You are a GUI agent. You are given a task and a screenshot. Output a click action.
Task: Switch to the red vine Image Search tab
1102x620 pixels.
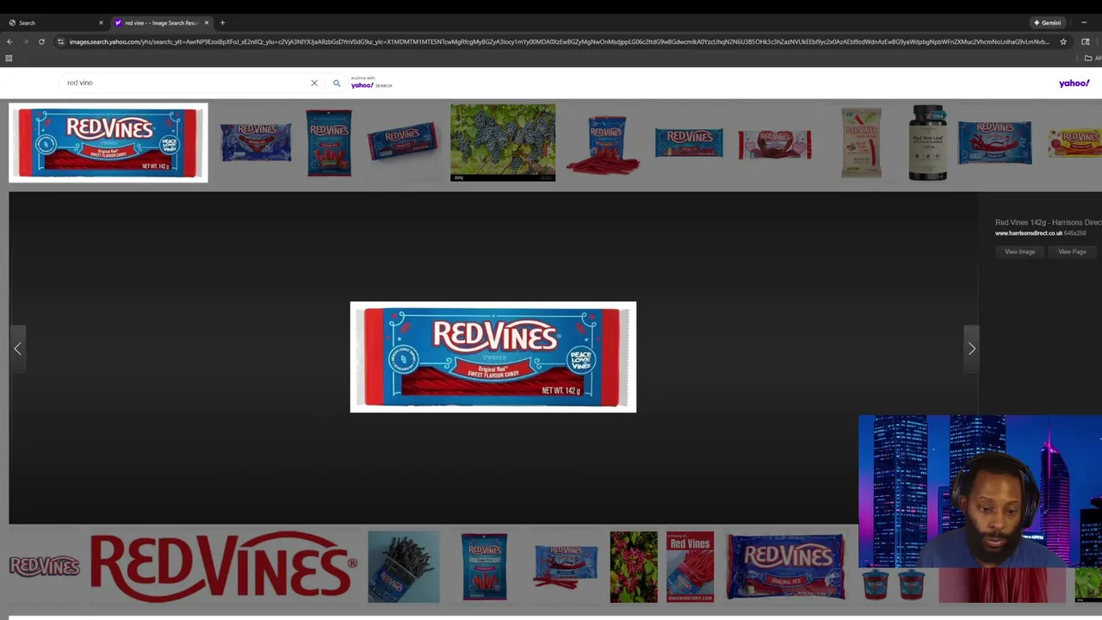pyautogui.click(x=162, y=22)
